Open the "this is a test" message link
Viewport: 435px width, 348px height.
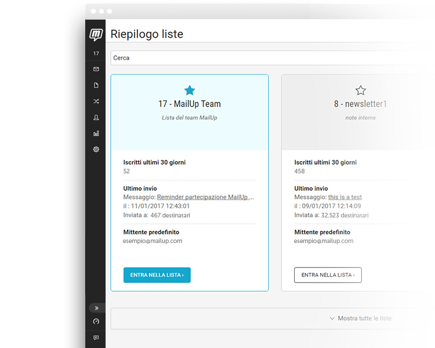[x=345, y=197]
